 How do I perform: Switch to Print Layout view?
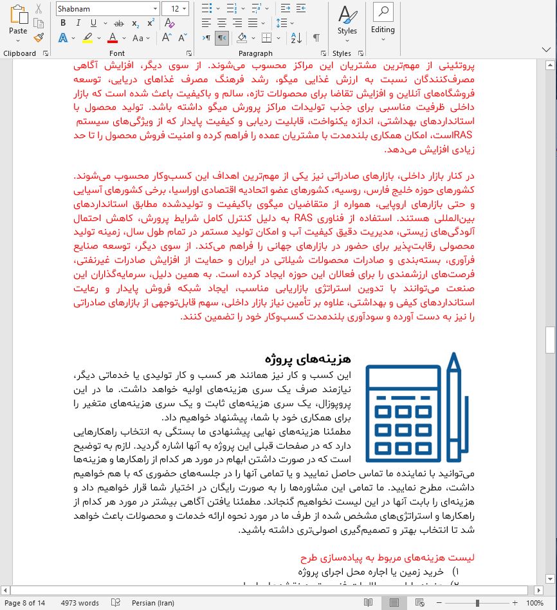(x=394, y=603)
